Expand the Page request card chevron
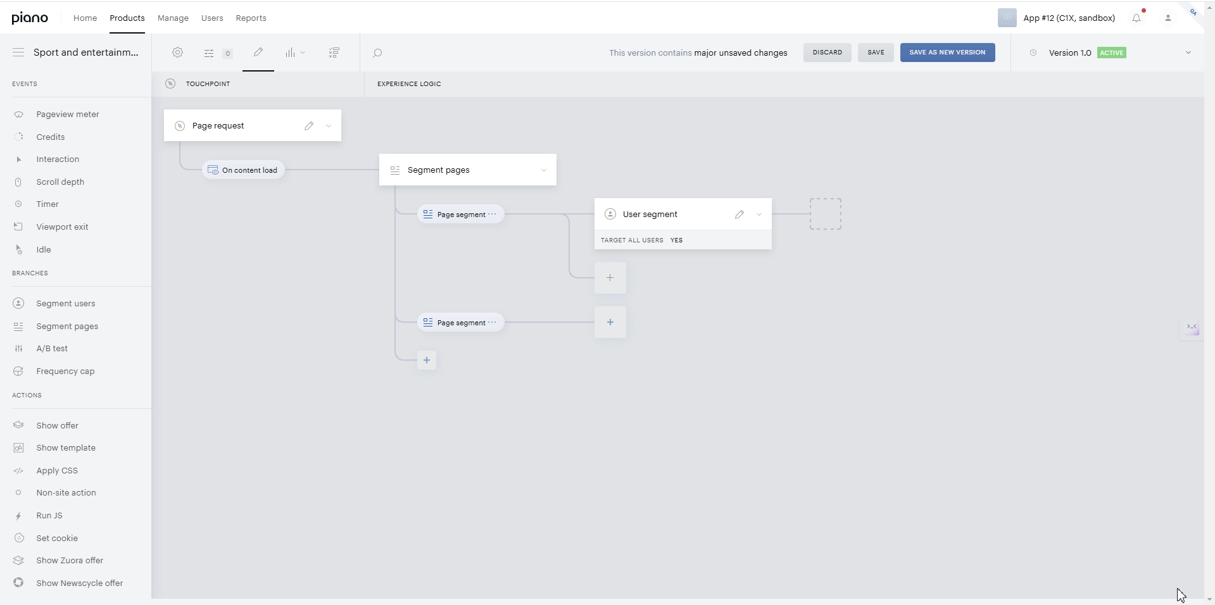This screenshot has height=605, width=1215. pyautogui.click(x=329, y=126)
